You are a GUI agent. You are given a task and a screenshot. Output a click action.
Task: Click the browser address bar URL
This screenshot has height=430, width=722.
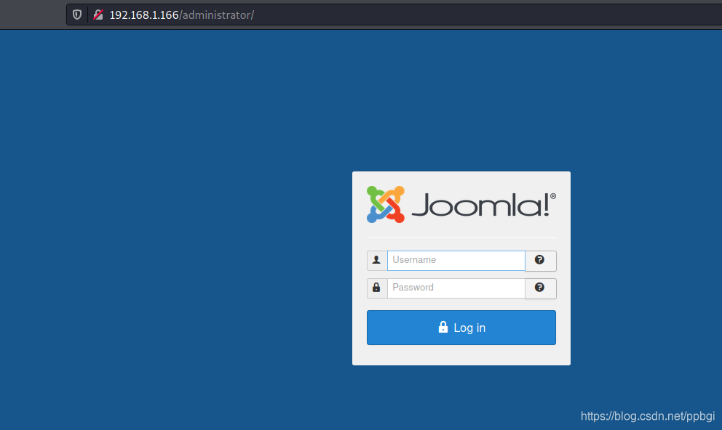(x=181, y=15)
